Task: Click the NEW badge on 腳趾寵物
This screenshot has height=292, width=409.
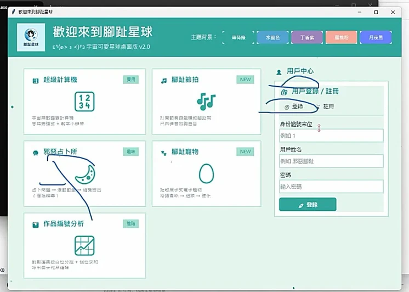Action: click(x=245, y=151)
